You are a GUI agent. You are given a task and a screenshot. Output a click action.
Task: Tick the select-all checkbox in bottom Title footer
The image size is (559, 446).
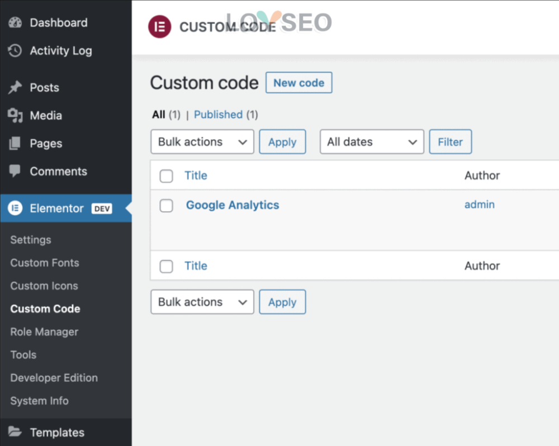tap(167, 267)
